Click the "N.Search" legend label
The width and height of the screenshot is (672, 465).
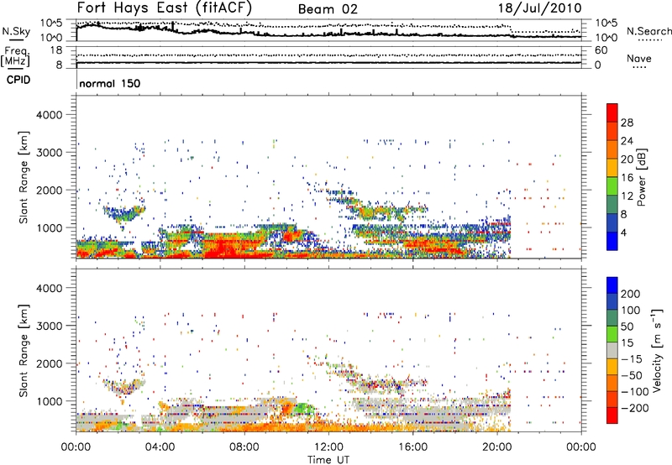[648, 31]
